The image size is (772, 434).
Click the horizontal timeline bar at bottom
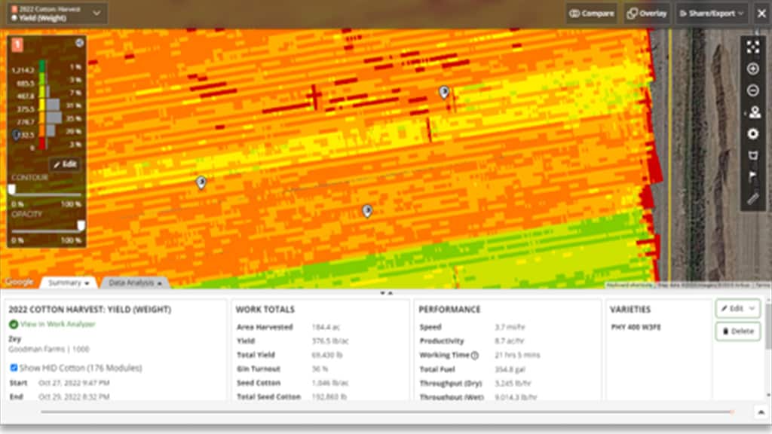tap(387, 412)
